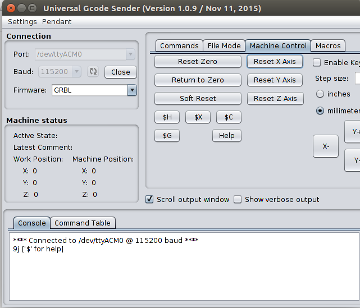This screenshot has width=360, height=308.
Task: Send the $H homing command
Action: 167,117
